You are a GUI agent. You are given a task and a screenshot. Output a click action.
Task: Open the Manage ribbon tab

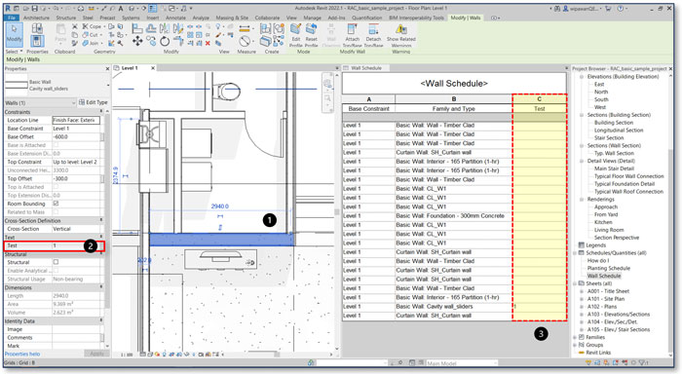pyautogui.click(x=312, y=18)
